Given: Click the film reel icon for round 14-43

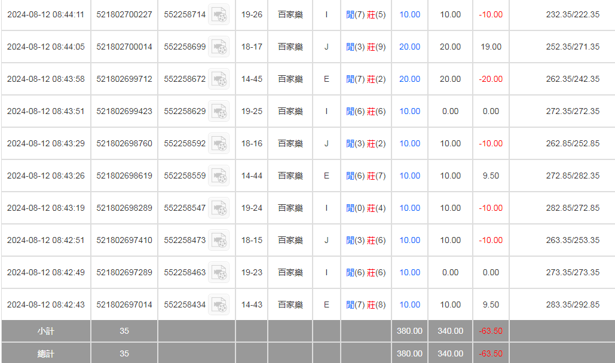Looking at the screenshot, I should coord(219,304).
